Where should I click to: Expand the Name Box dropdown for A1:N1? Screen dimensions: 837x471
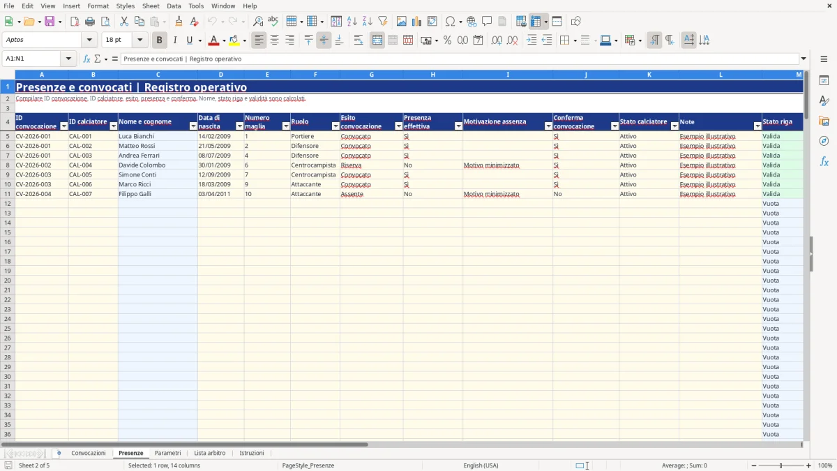(x=69, y=59)
